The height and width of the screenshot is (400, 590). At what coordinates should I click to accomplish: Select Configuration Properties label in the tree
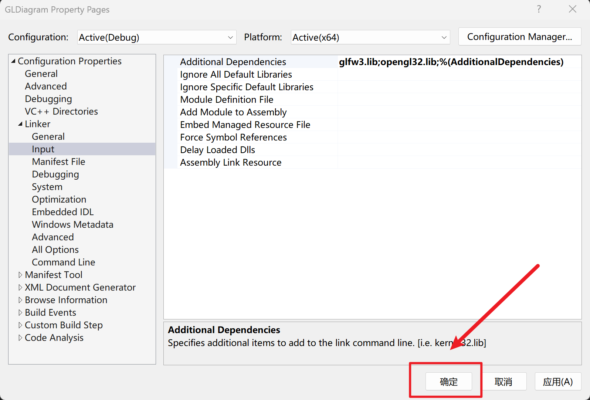tap(70, 61)
